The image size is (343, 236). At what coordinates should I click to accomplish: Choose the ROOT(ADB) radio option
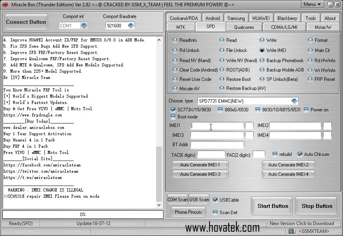coord(235,70)
